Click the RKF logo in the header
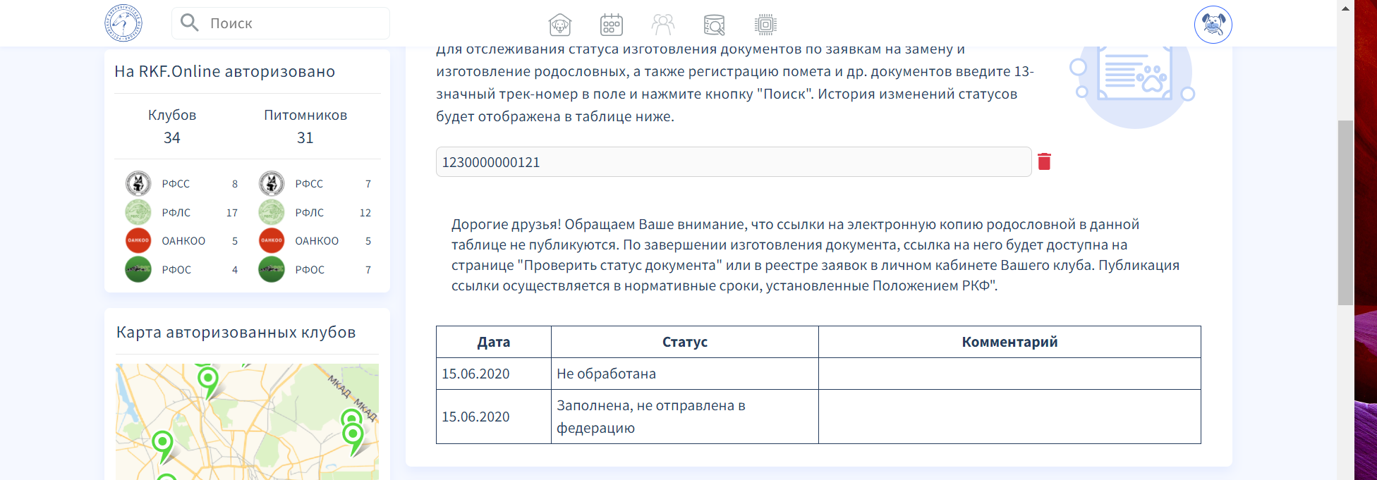 coord(123,23)
